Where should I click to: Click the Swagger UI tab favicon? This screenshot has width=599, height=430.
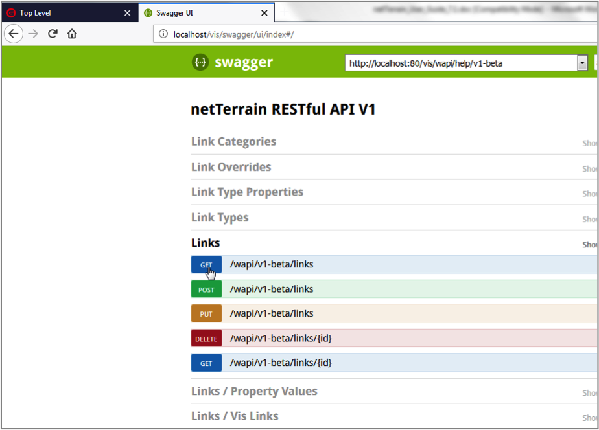point(148,13)
